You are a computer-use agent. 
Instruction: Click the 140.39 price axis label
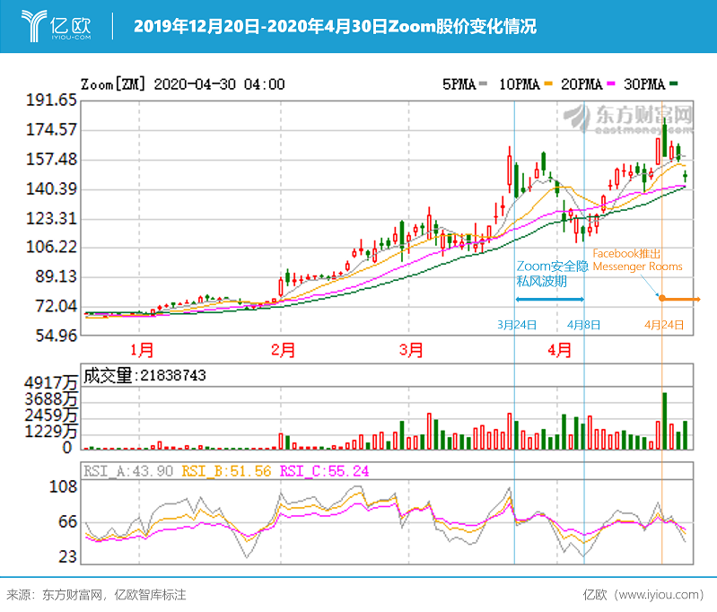pos(51,188)
